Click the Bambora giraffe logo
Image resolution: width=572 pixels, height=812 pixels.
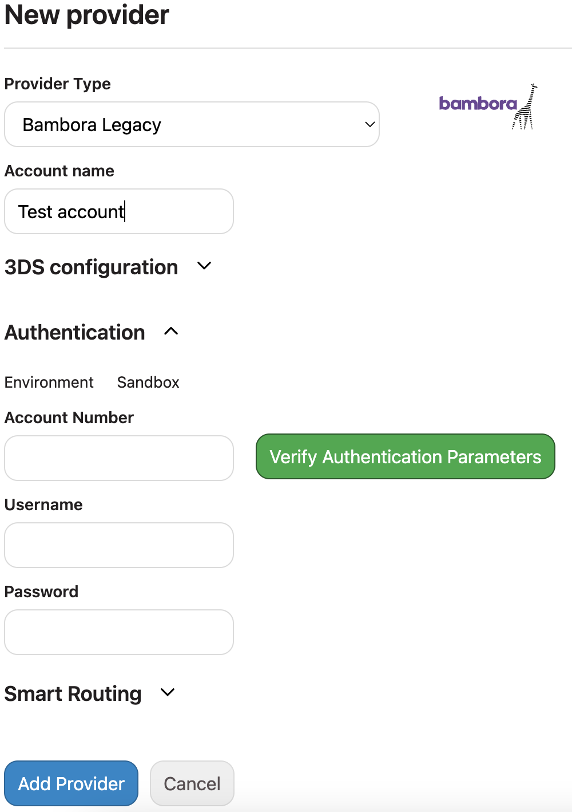pyautogui.click(x=488, y=107)
